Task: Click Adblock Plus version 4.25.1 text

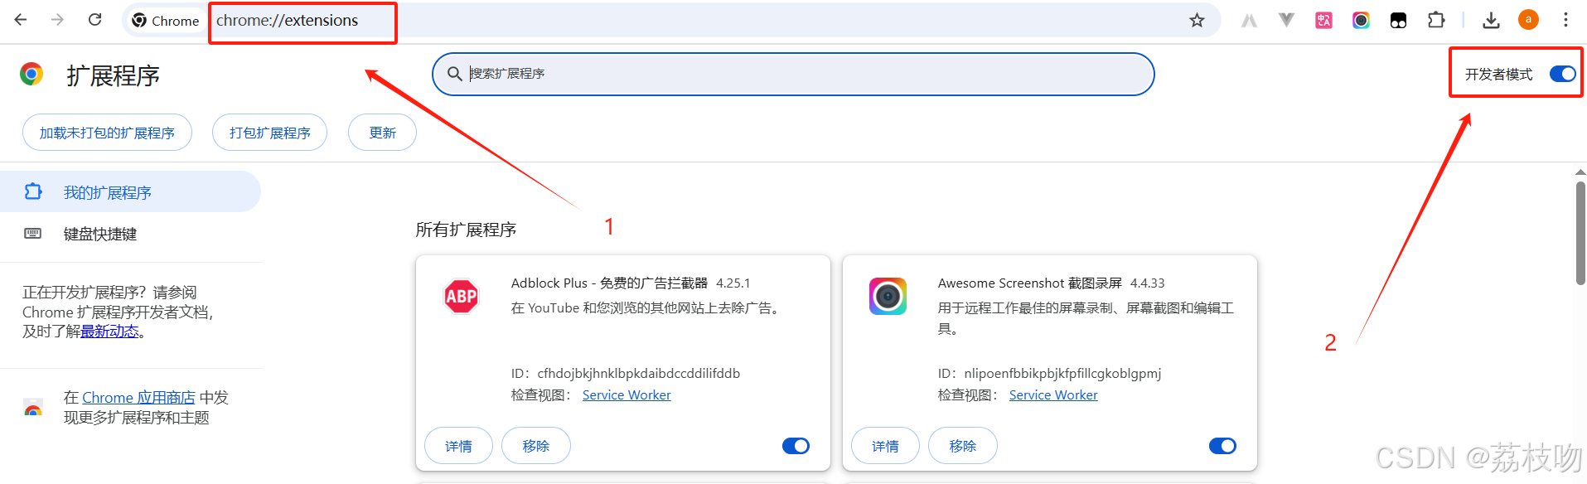Action: coord(733,283)
